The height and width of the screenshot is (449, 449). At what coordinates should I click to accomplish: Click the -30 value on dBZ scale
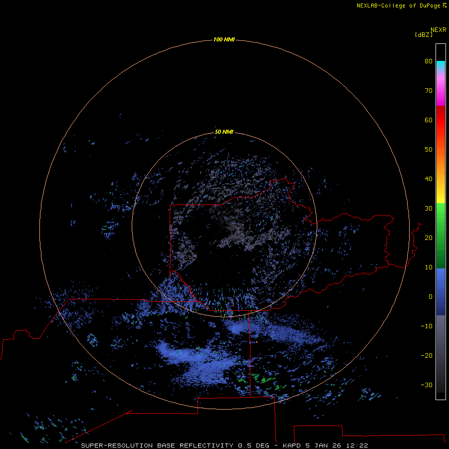tap(427, 385)
